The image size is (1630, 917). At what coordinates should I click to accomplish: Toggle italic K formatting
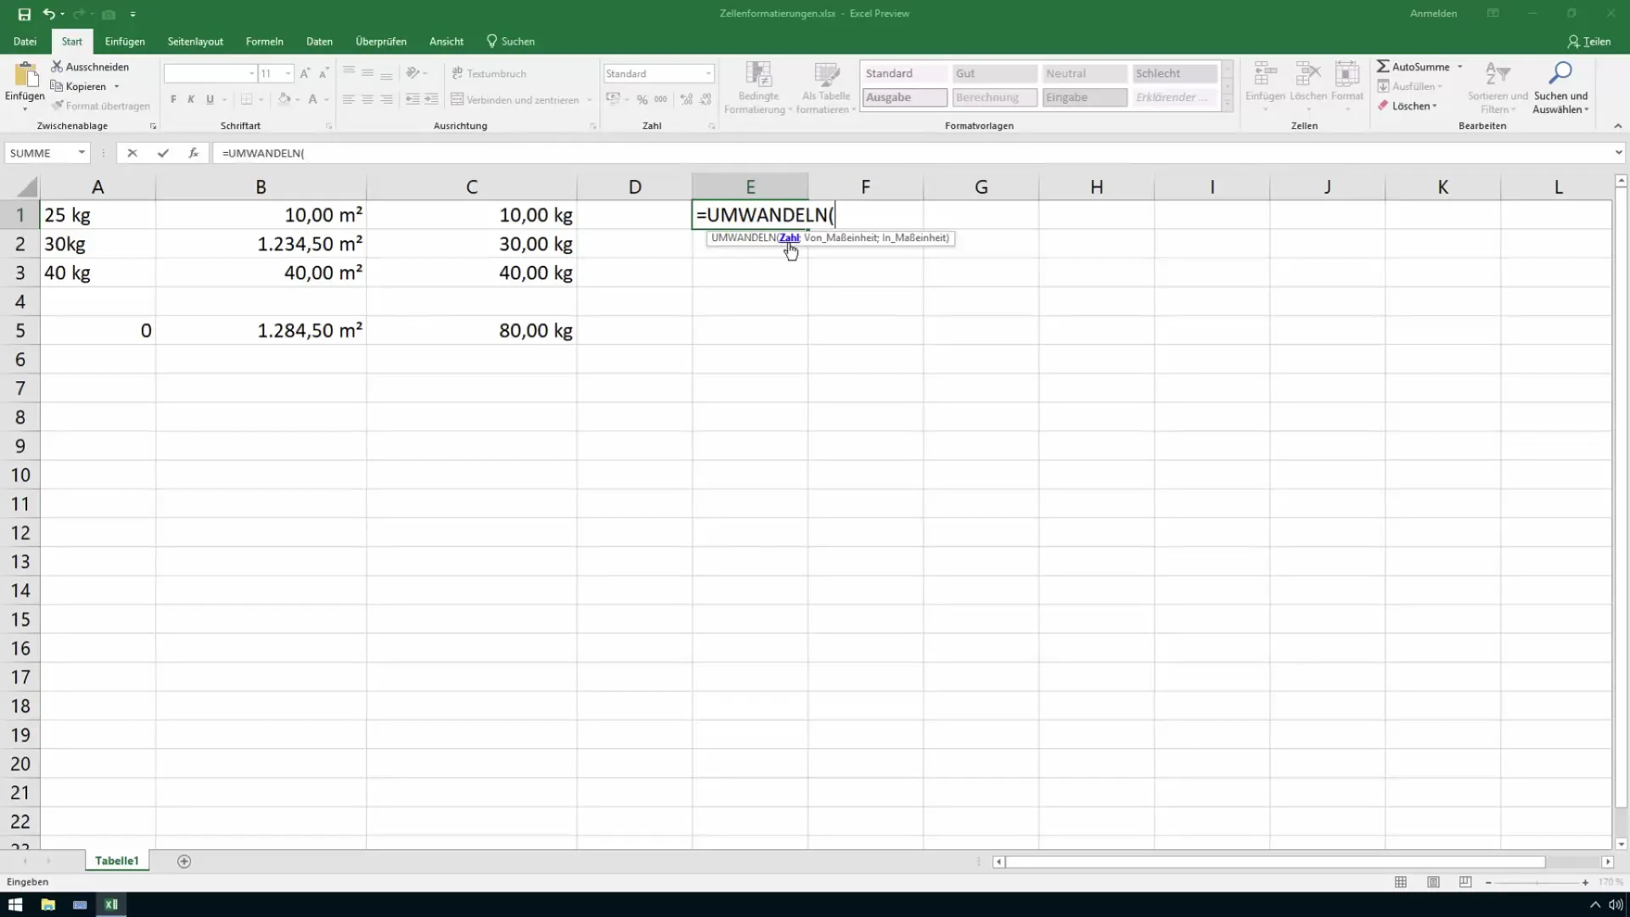tap(191, 99)
